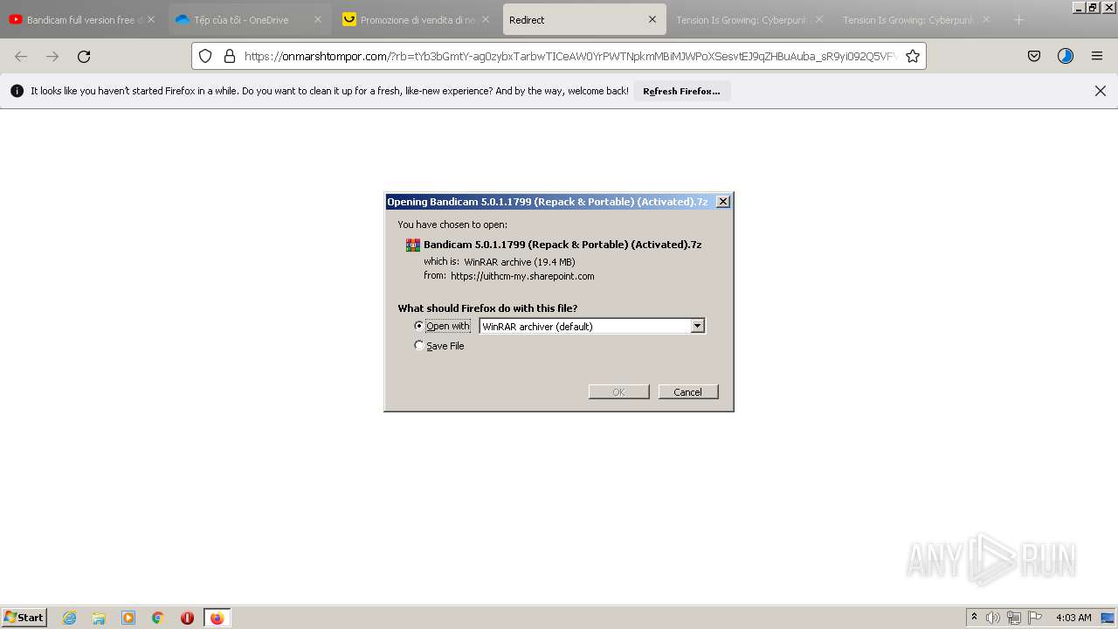1118x629 pixels.
Task: Open the Firefox hamburger menu
Action: pyautogui.click(x=1097, y=56)
